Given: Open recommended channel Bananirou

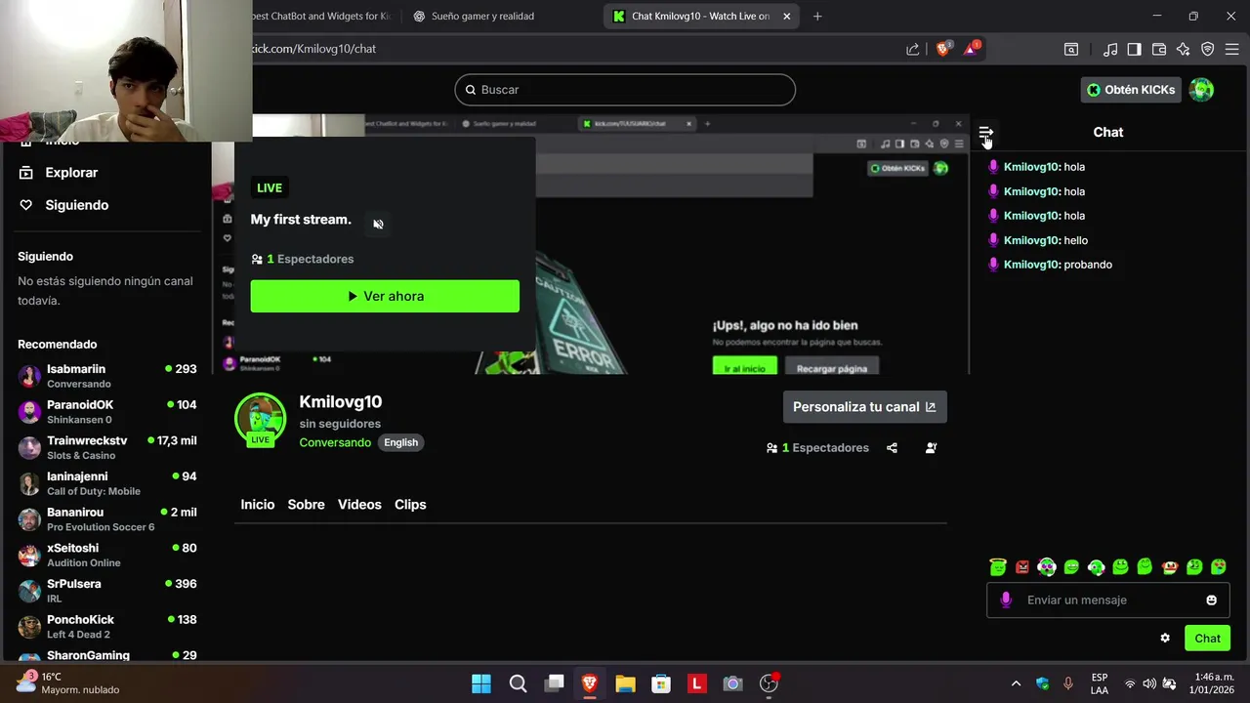Looking at the screenshot, I should [107, 519].
